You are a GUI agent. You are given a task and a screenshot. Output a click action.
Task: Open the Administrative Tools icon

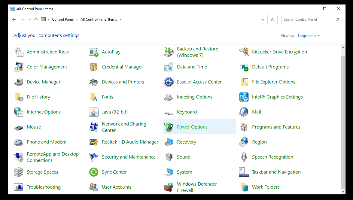[x=19, y=52]
